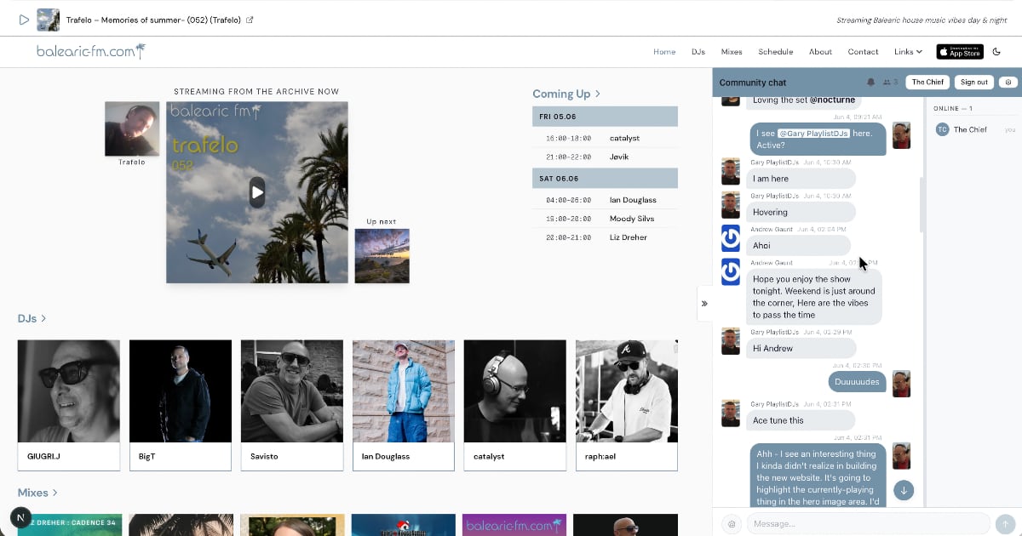Screen dimensions: 1022x536
Task: Toggle dark mode with the moon icon
Action: (996, 52)
